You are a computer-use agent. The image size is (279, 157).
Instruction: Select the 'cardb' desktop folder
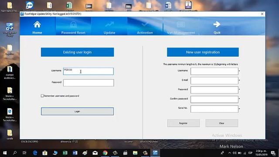[x=10, y=134]
